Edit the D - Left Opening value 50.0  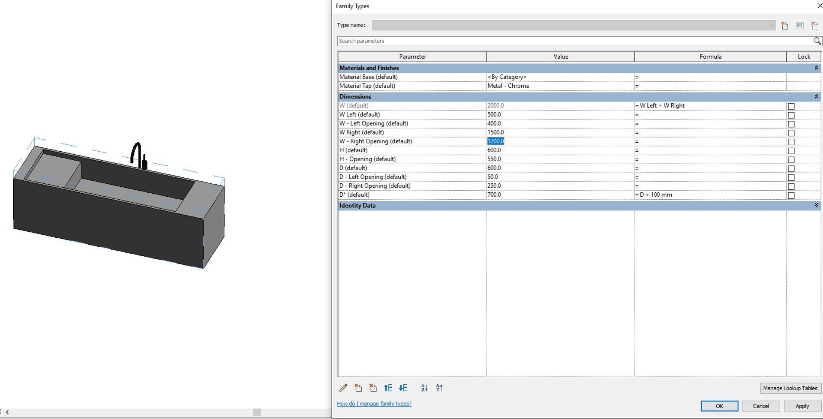tap(560, 177)
